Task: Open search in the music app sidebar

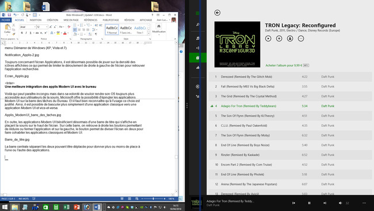Action: [x=197, y=24]
